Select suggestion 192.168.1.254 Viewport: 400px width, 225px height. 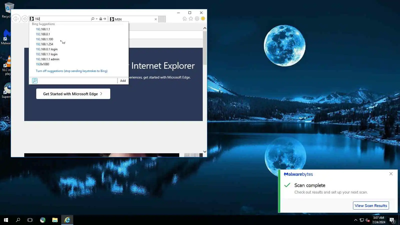(x=44, y=44)
